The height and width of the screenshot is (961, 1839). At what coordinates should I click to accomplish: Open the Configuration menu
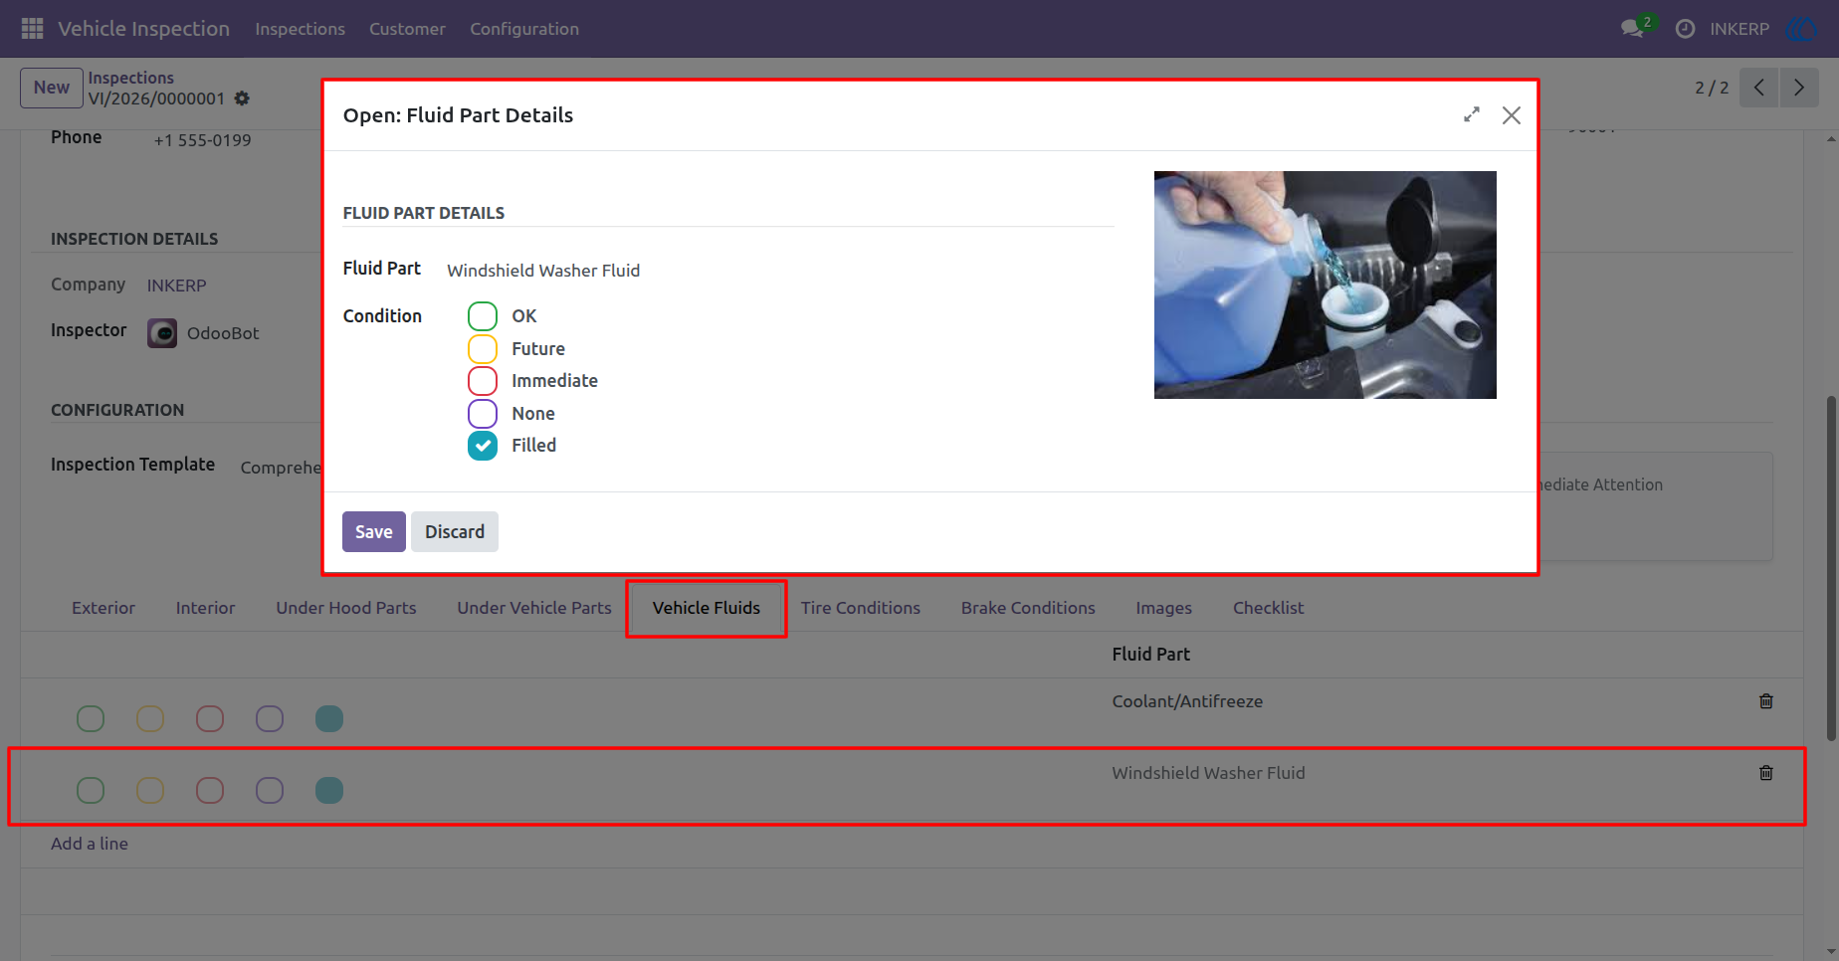pos(524,29)
